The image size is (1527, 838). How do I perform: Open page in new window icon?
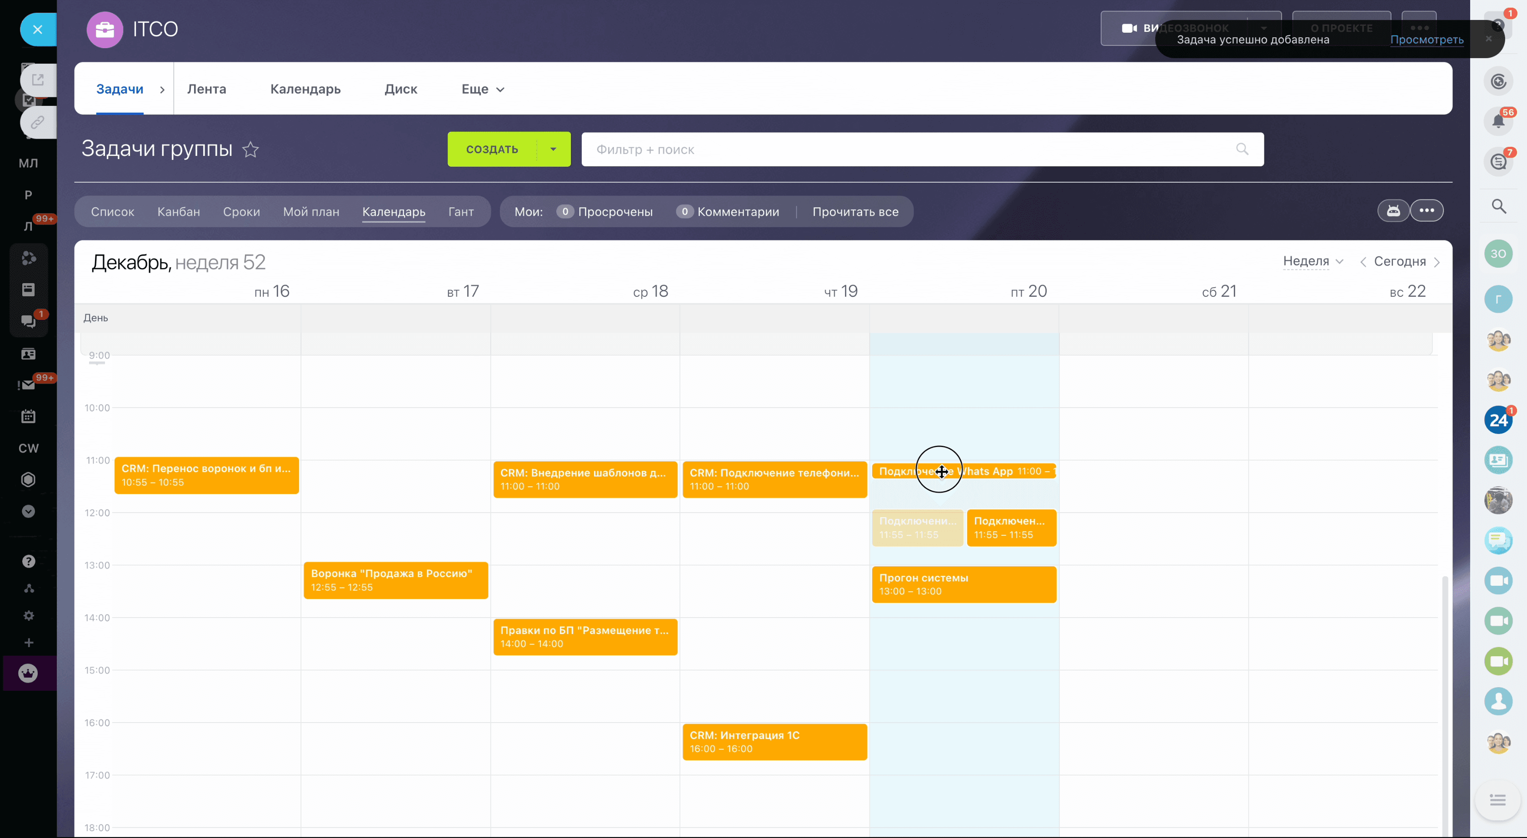tap(38, 80)
